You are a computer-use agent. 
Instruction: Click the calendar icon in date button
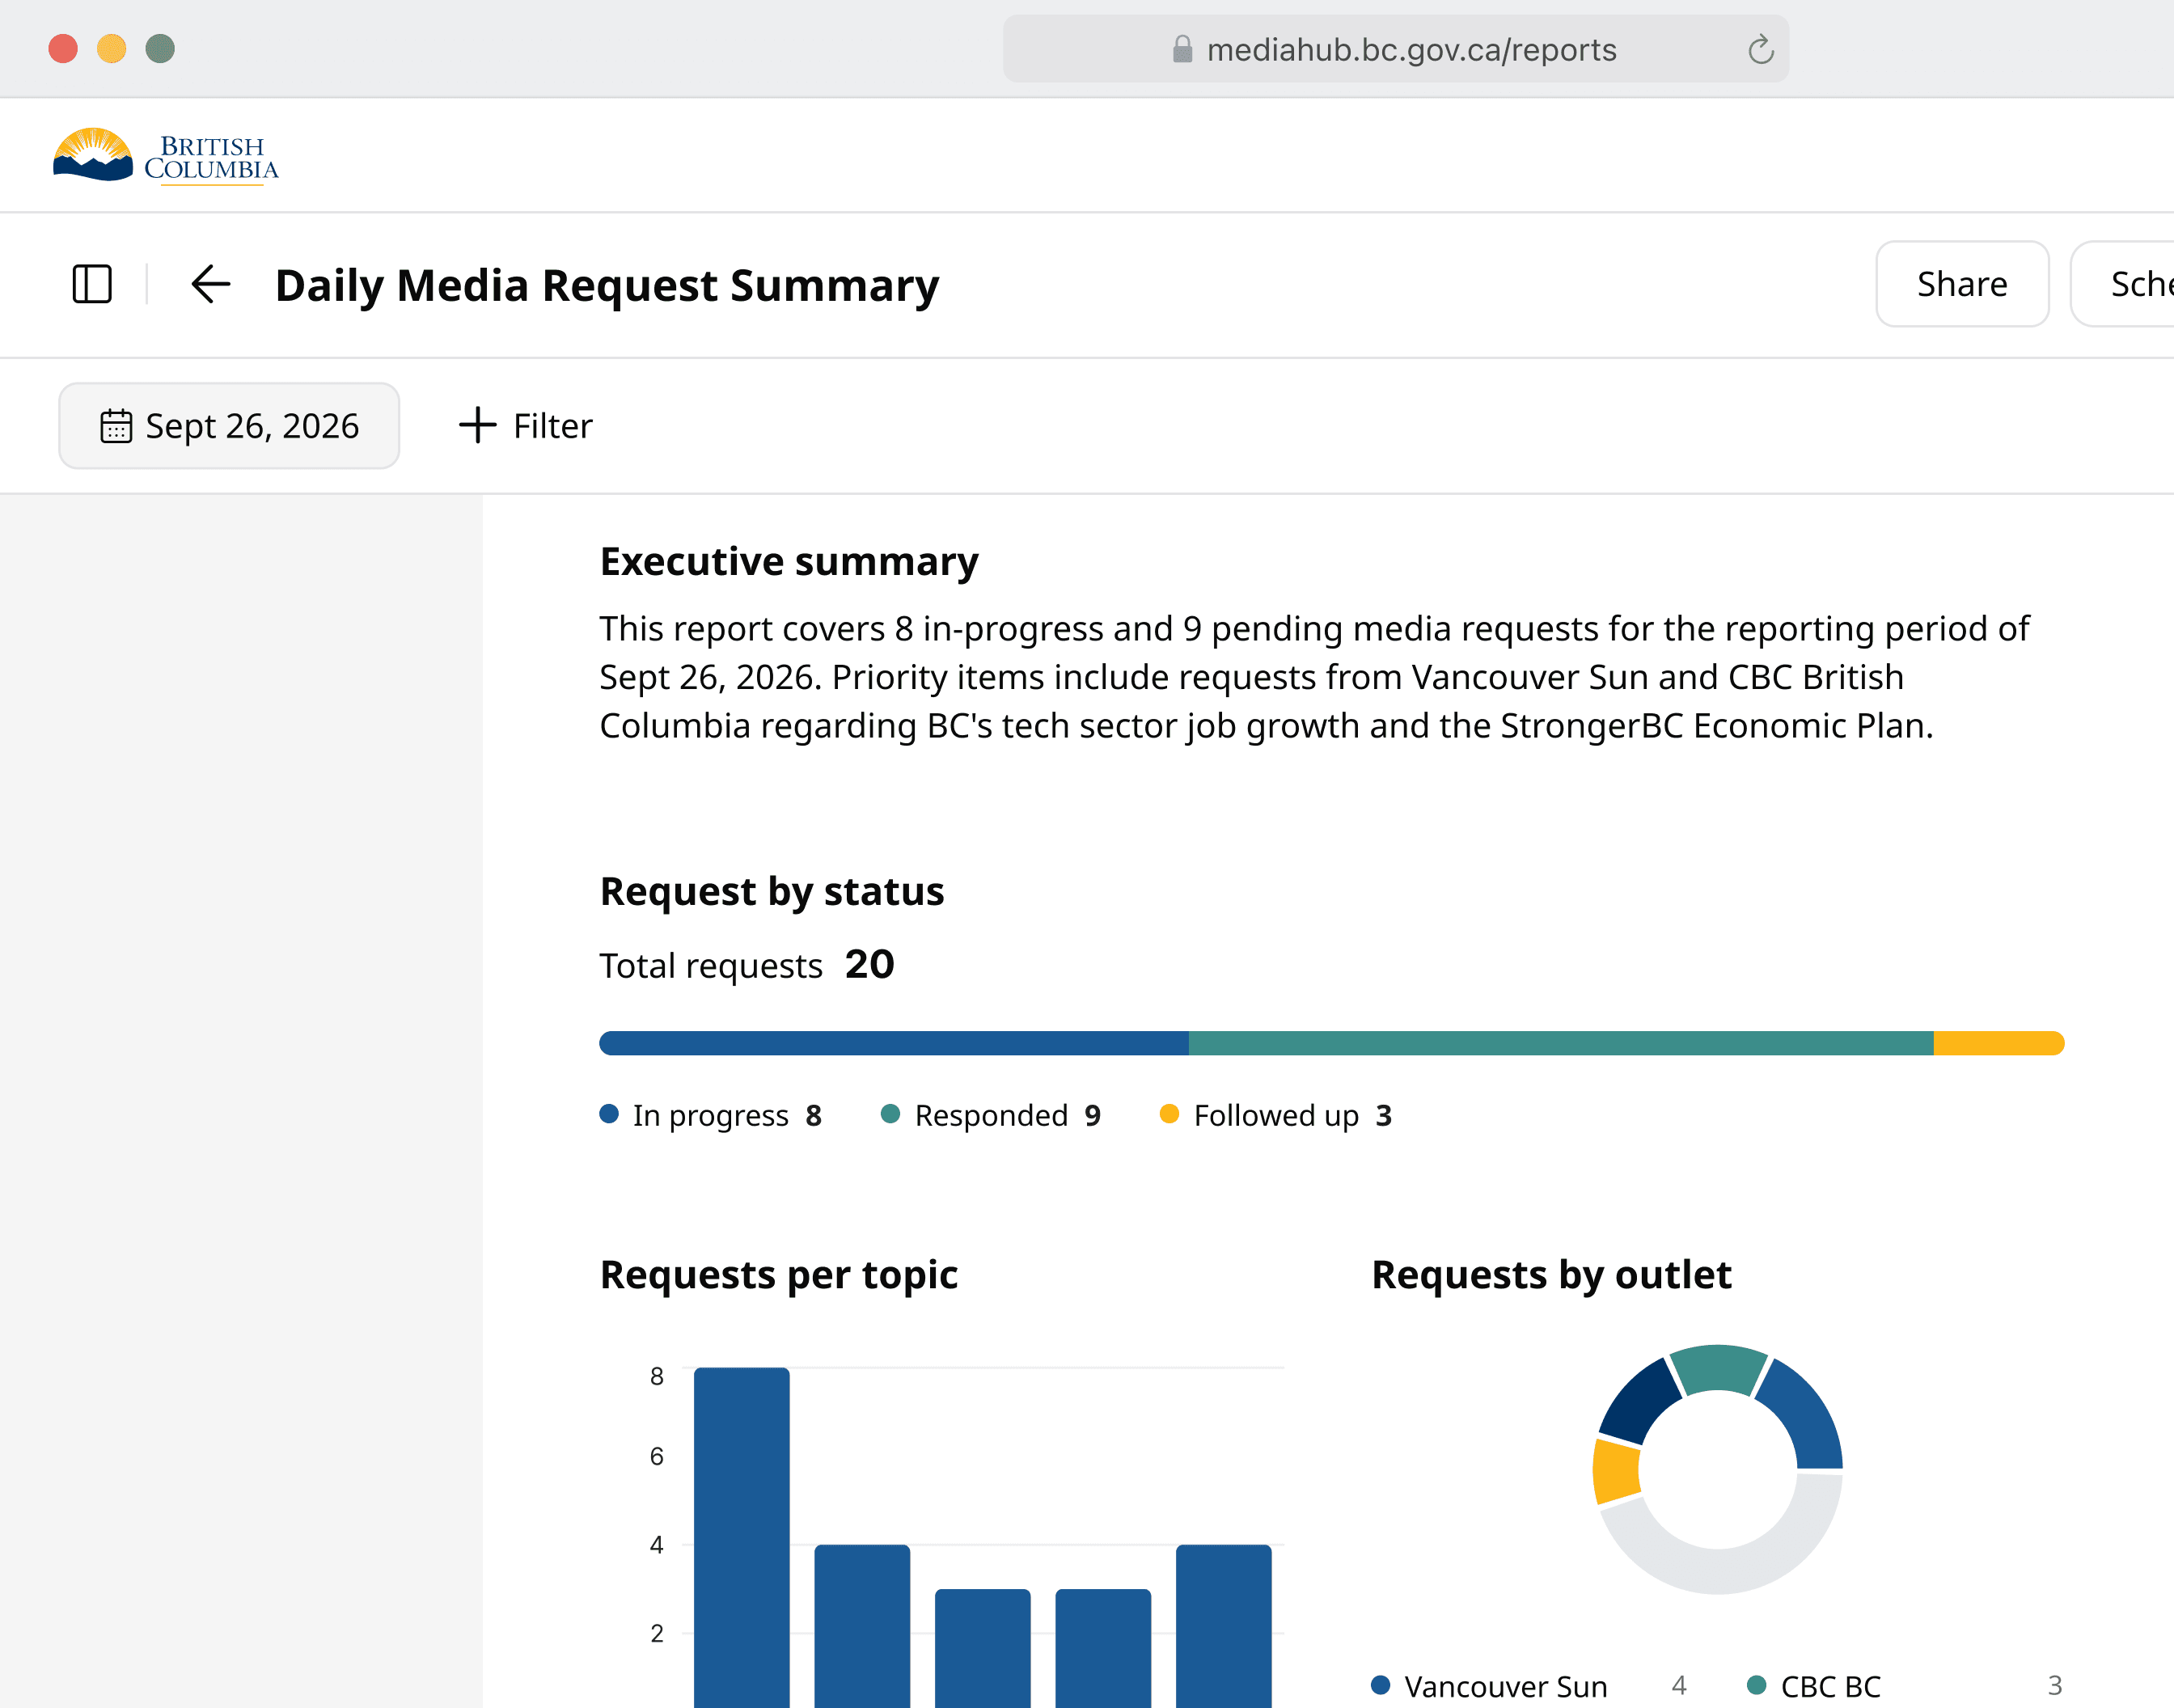click(x=116, y=426)
